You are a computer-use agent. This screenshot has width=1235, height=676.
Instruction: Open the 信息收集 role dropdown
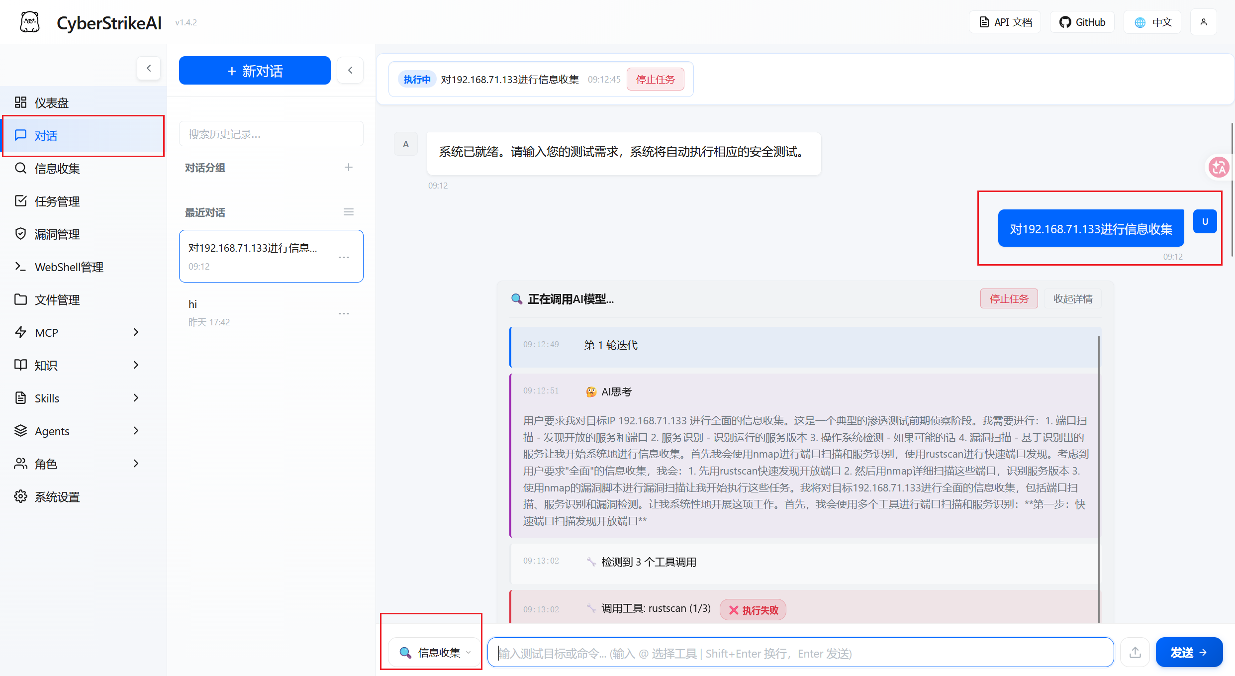pyautogui.click(x=434, y=652)
